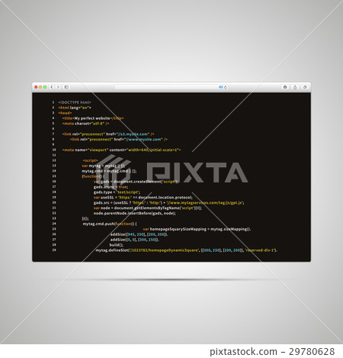Click 'gads.async = true;' code line
This screenshot has height=358, width=343.
coord(111,187)
